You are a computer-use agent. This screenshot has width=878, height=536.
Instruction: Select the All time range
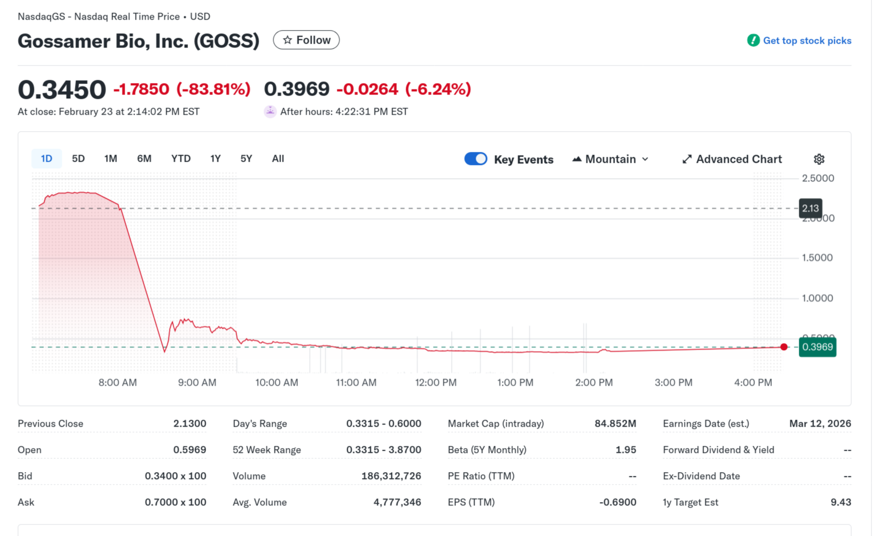[278, 158]
